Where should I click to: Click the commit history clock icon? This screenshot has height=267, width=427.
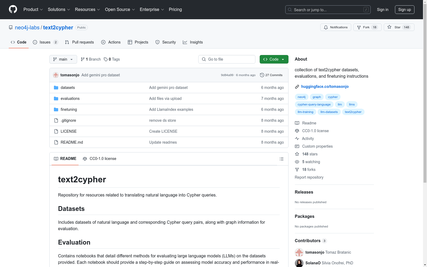[x=262, y=75]
